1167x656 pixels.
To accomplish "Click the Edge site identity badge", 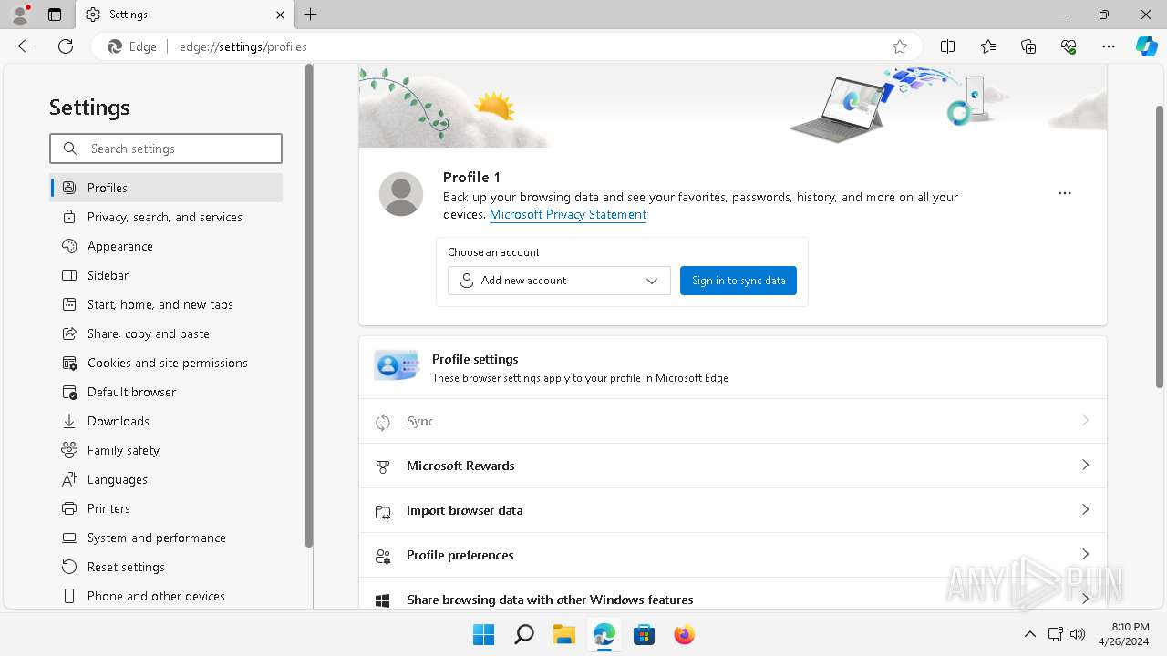I will [x=133, y=46].
